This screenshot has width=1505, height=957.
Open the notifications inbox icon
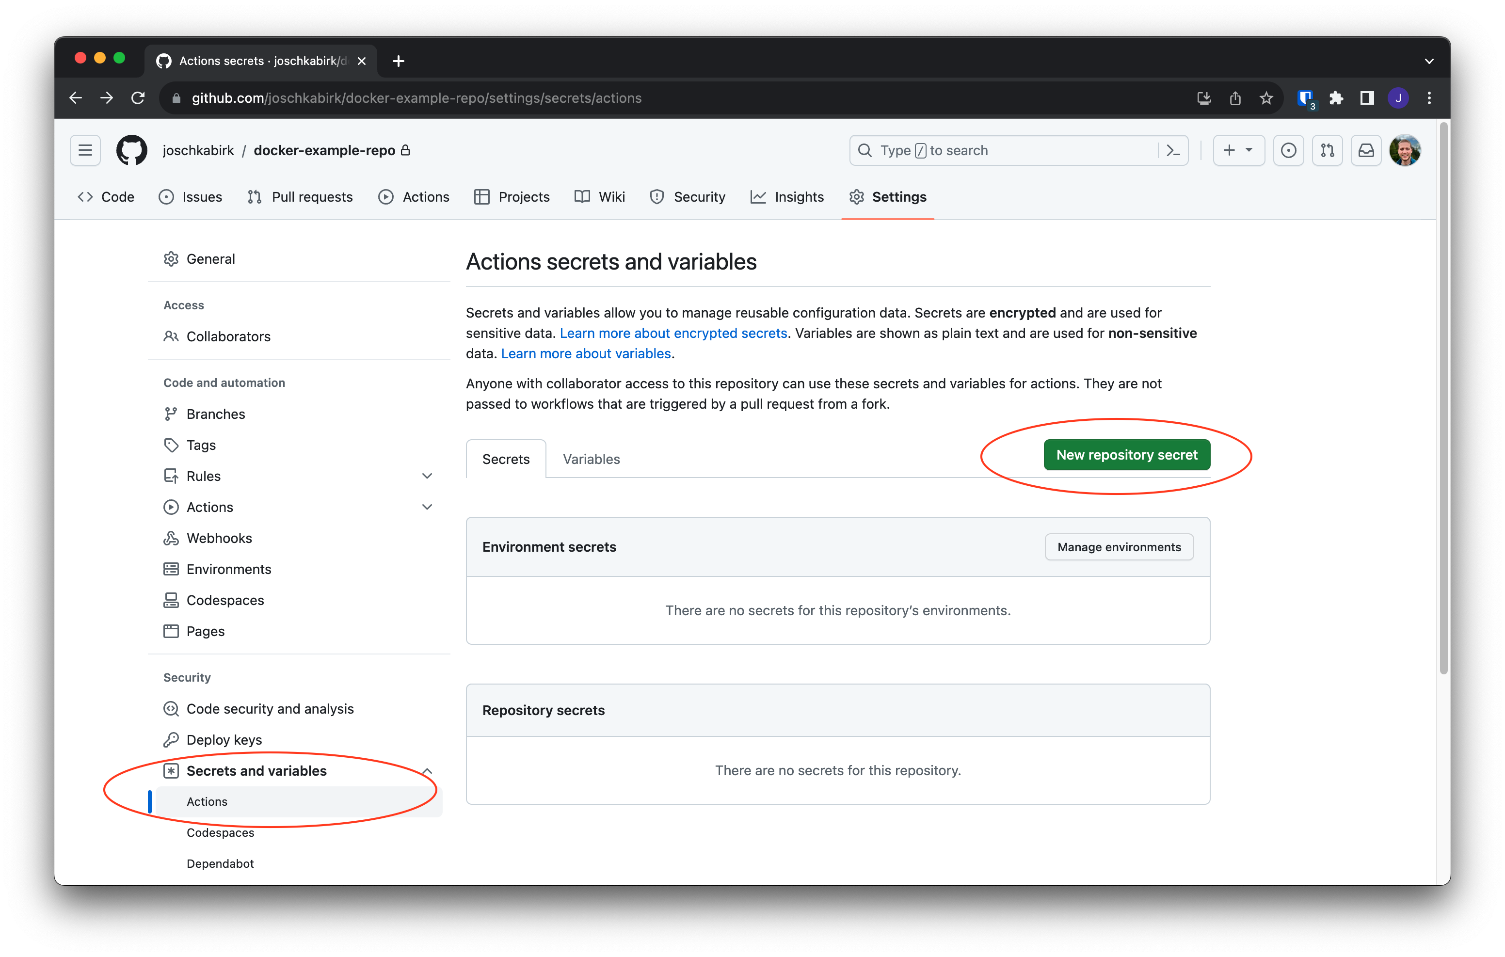point(1366,150)
